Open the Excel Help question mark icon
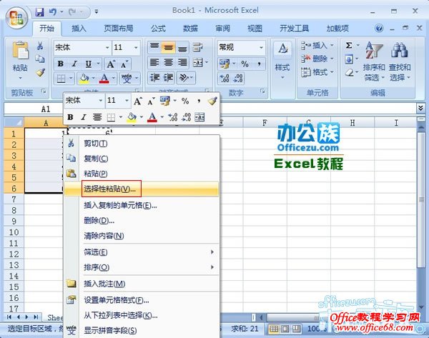 (379, 28)
